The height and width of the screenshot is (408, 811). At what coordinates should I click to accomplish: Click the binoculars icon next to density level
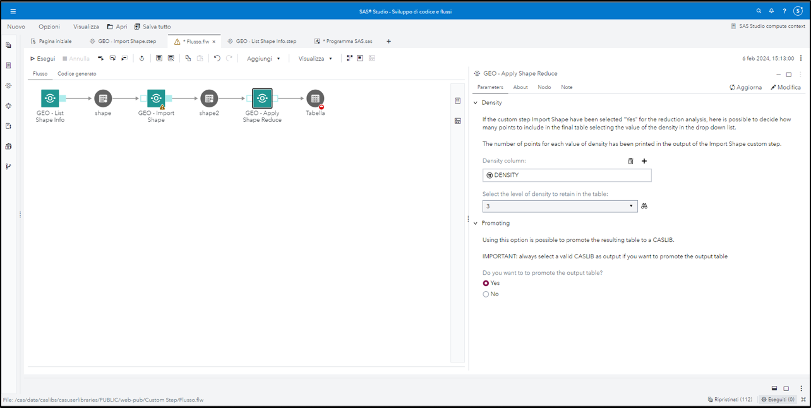(644, 206)
